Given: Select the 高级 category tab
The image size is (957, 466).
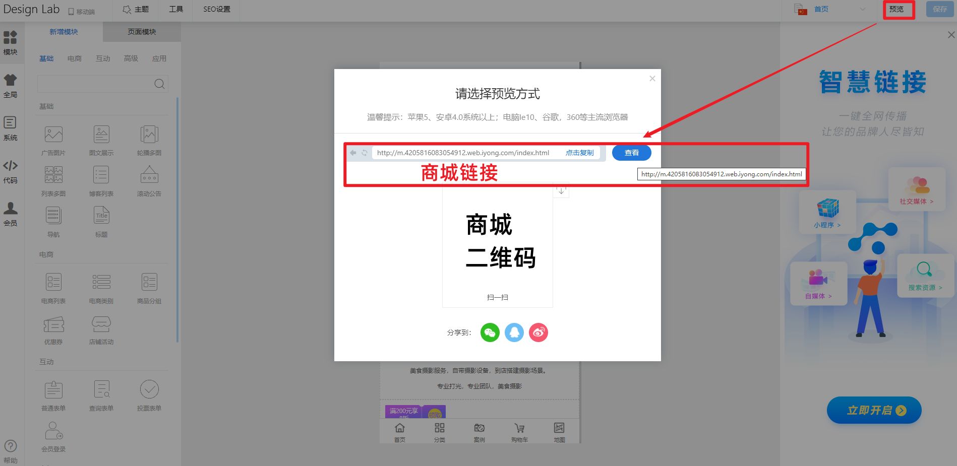Looking at the screenshot, I should [131, 58].
